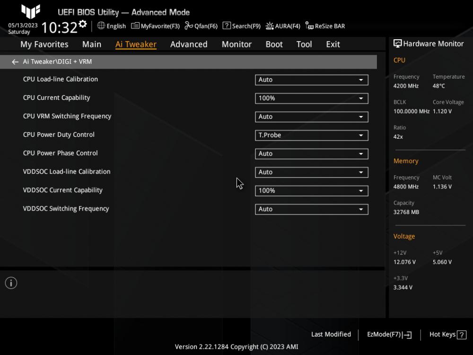Click the English language label
Image resolution: width=473 pixels, height=355 pixels.
click(x=116, y=26)
